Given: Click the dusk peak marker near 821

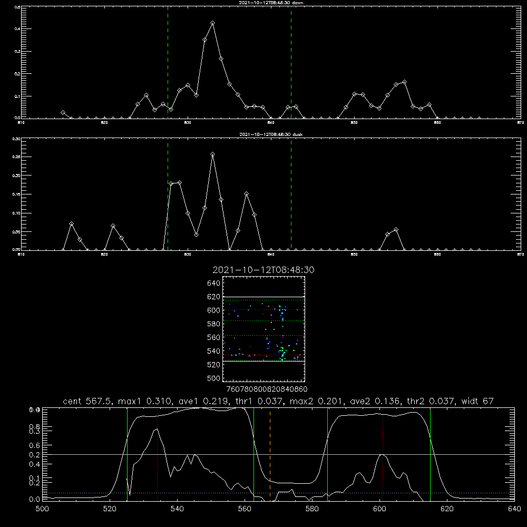Looking at the screenshot, I should tap(113, 226).
